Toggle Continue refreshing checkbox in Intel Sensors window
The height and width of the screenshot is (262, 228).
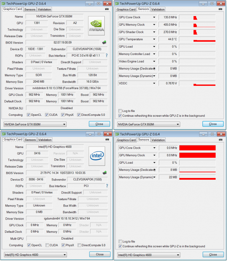click(120, 247)
